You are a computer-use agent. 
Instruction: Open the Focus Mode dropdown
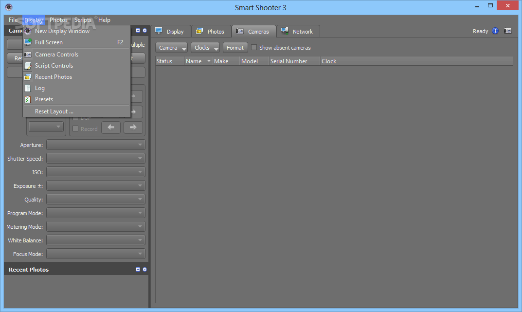point(95,254)
